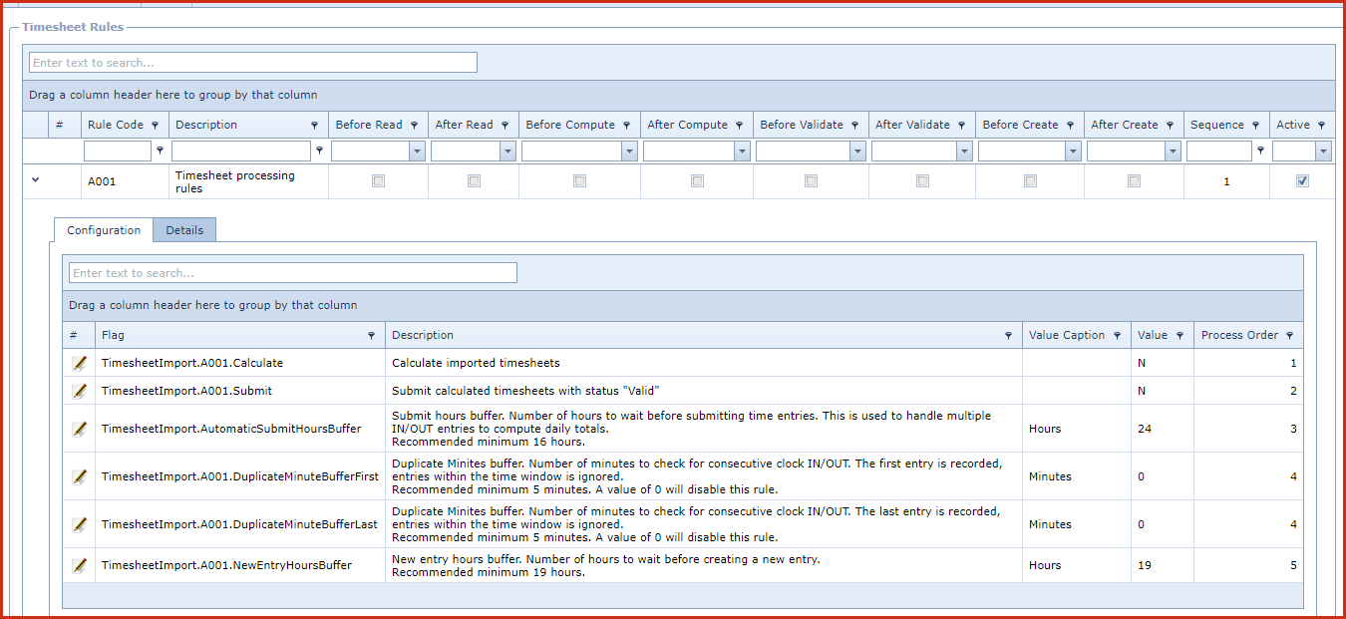1346x619 pixels.
Task: Edit the TimesheetImport.A001.Calculate flag row
Action: 80,364
